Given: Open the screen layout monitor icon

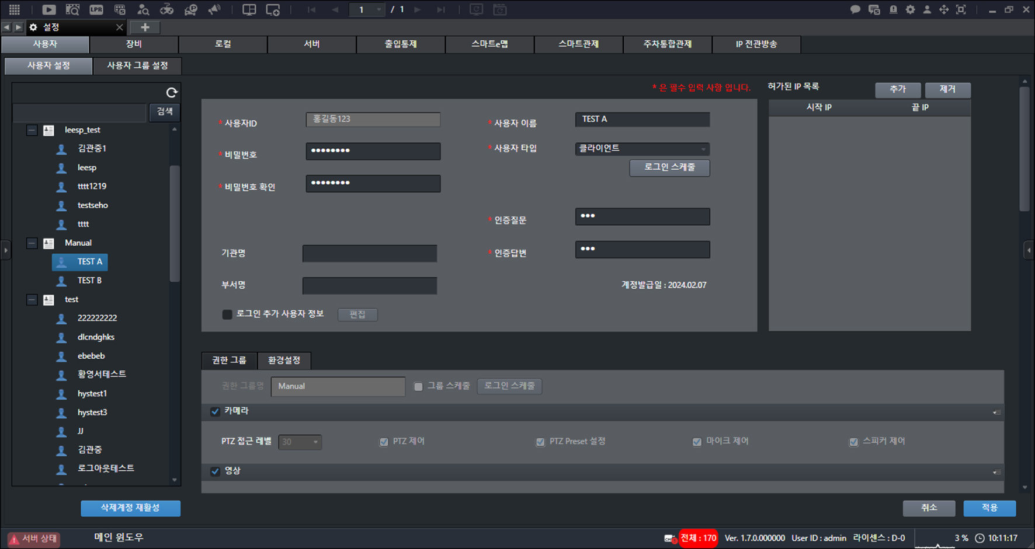Looking at the screenshot, I should 249,9.
